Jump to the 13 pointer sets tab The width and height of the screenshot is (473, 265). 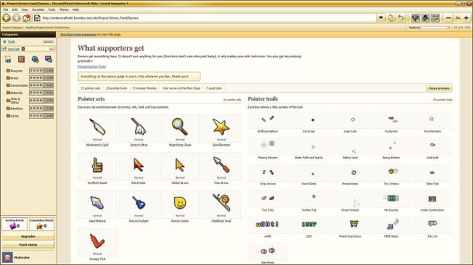(x=90, y=88)
